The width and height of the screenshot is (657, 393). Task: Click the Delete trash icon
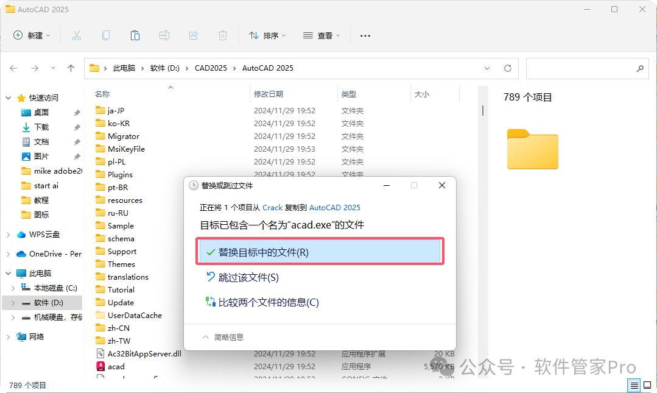(x=223, y=36)
